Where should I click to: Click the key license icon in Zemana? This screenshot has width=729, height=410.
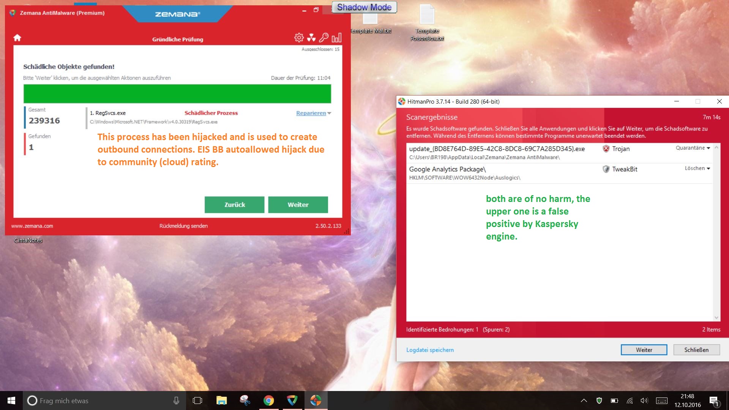click(323, 38)
